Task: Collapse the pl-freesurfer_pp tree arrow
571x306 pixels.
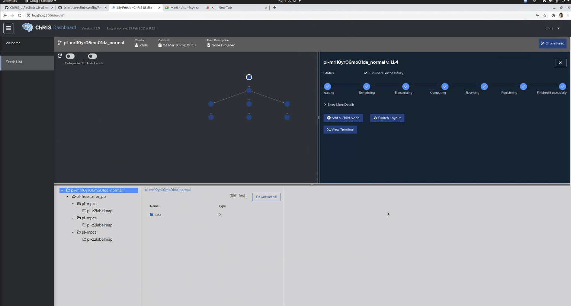Action: tap(67, 197)
